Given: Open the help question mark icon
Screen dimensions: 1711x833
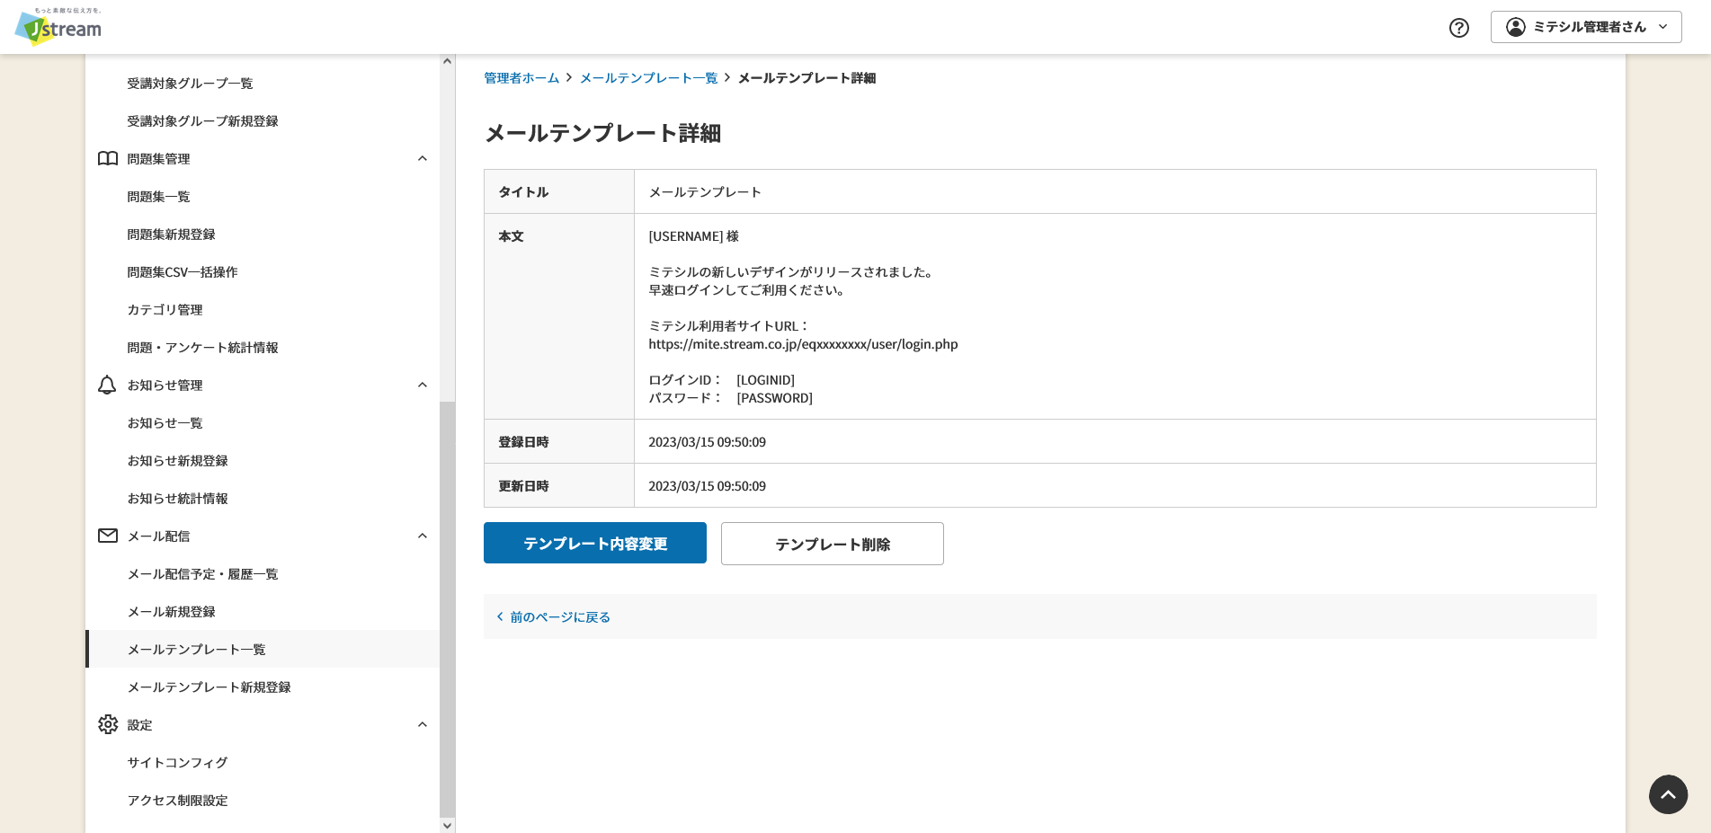Looking at the screenshot, I should (x=1459, y=28).
